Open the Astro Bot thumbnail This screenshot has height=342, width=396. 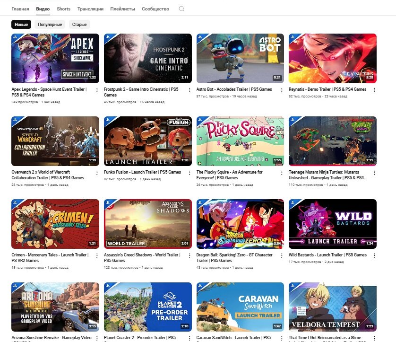[240, 58]
